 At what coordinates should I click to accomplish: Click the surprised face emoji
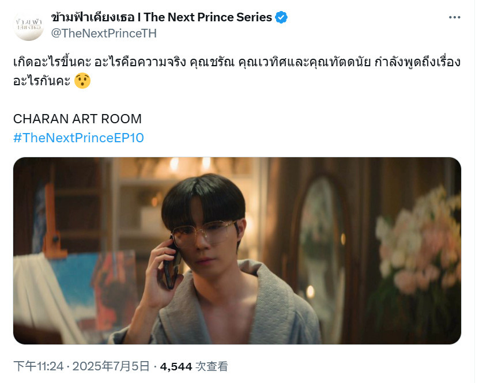[82, 81]
